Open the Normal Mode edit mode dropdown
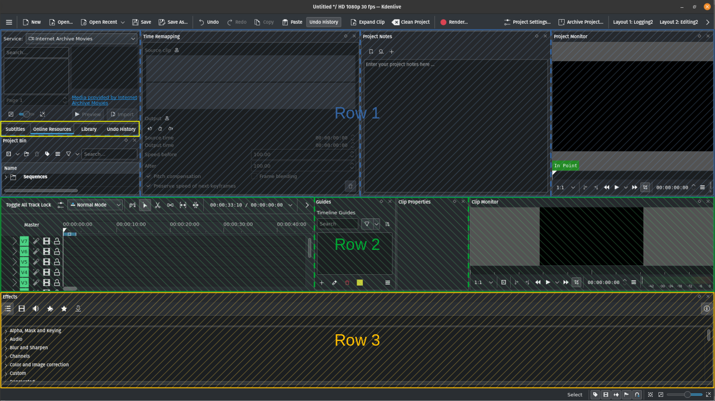Image resolution: width=715 pixels, height=401 pixels. (x=95, y=205)
